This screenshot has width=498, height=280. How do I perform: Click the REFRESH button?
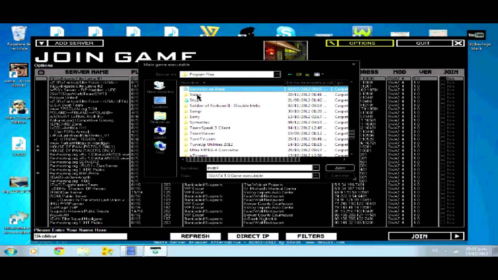click(x=195, y=236)
